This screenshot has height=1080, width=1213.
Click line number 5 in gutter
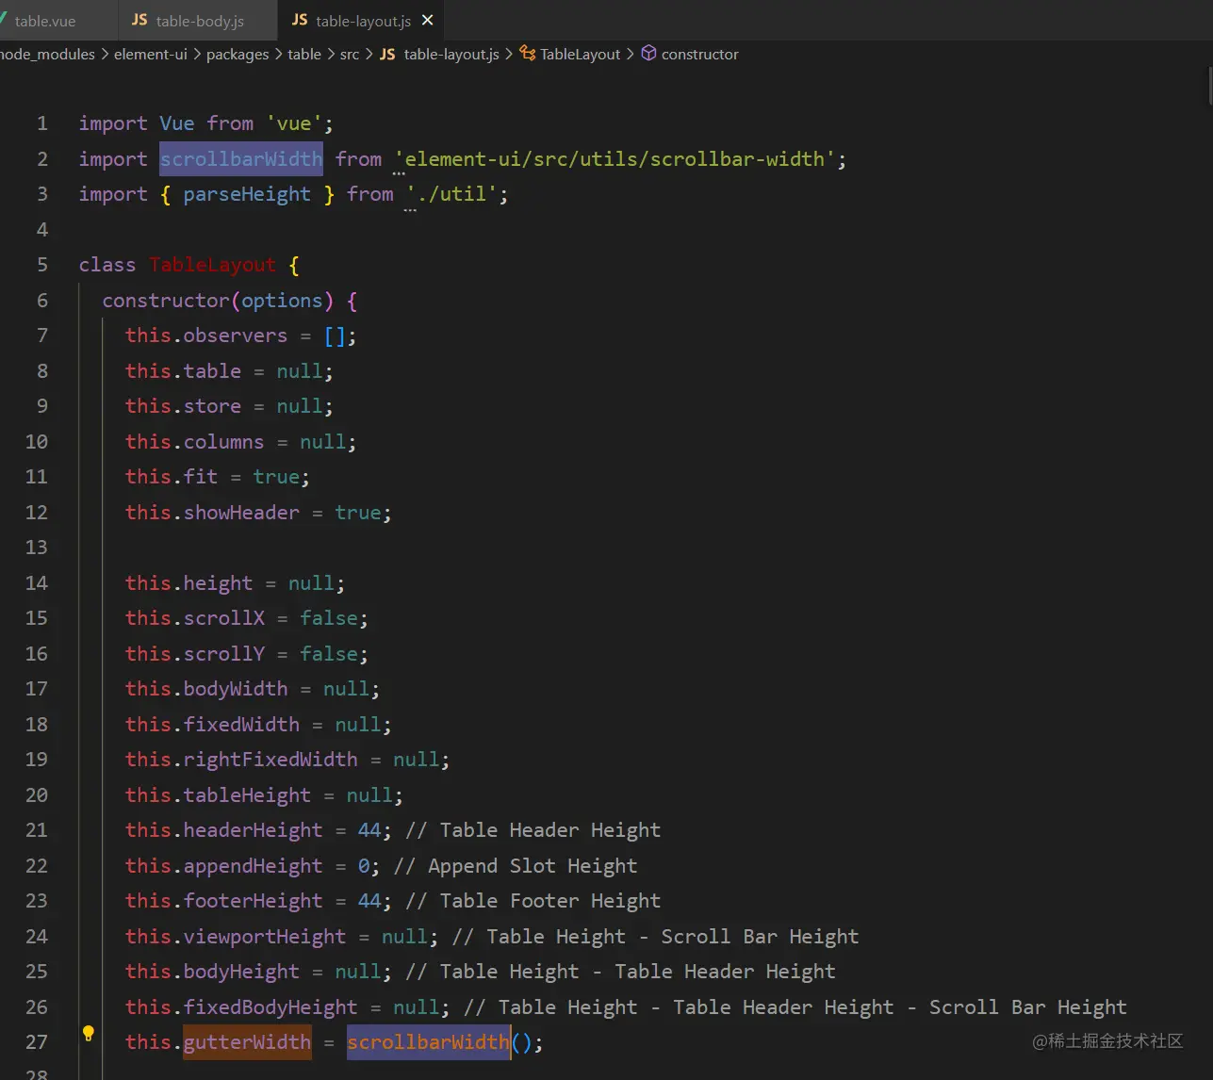42,265
